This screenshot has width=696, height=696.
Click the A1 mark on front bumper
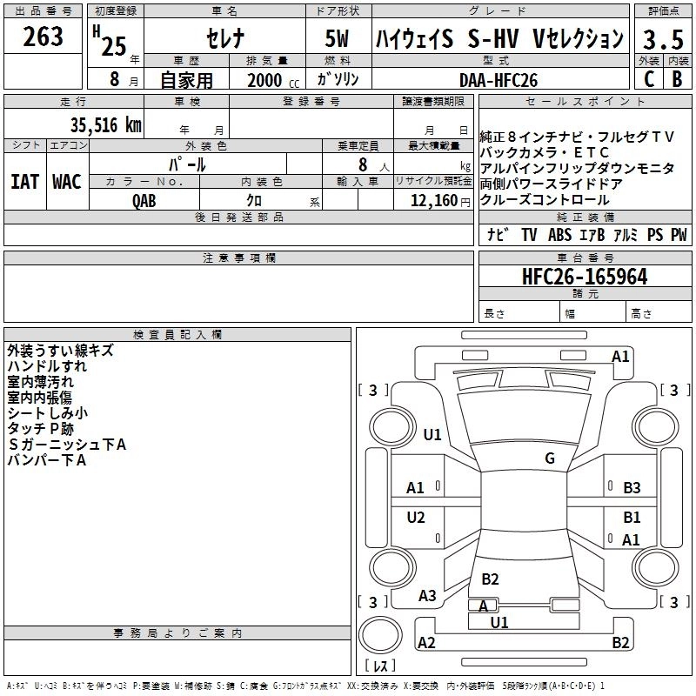pyautogui.click(x=620, y=357)
